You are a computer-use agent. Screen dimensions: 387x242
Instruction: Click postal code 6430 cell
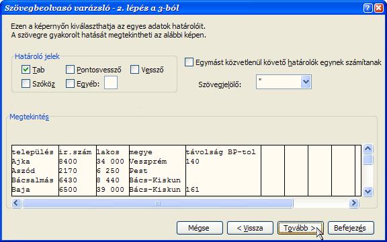(68, 180)
